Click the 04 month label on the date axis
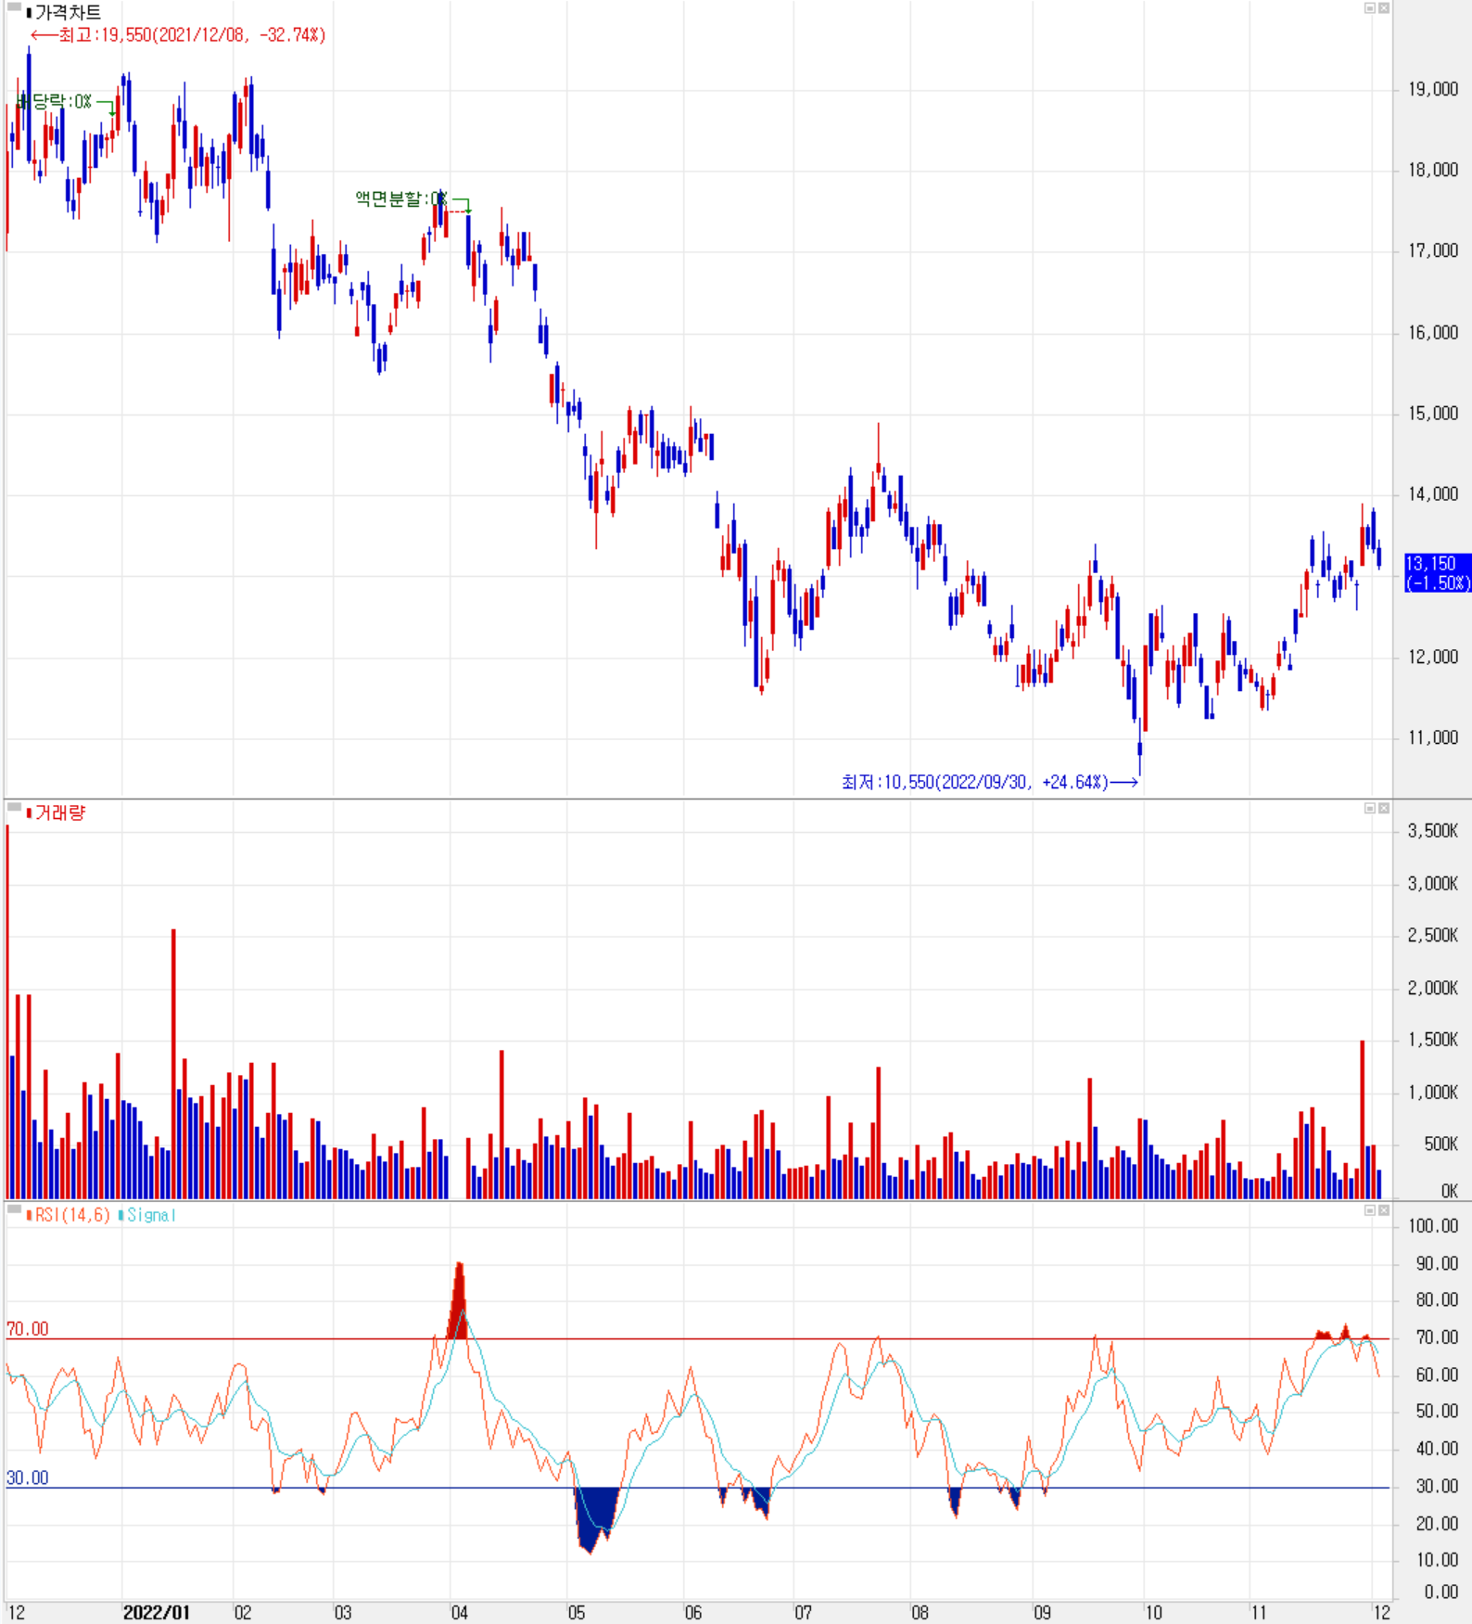 point(460,1613)
